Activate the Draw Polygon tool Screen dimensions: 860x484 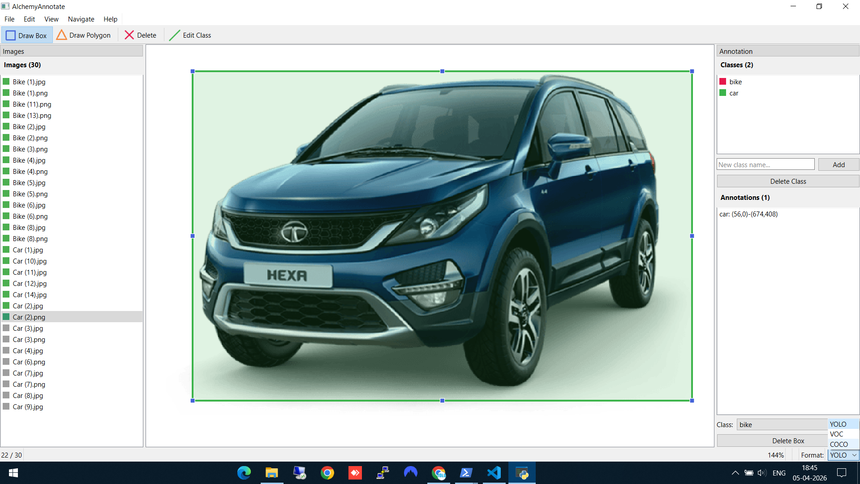pos(84,35)
